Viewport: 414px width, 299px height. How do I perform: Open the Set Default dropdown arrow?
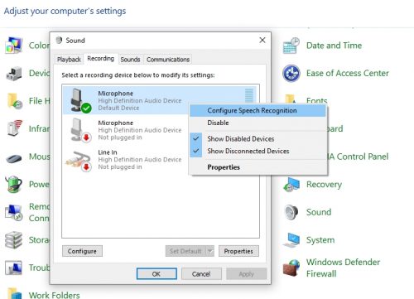click(x=210, y=251)
